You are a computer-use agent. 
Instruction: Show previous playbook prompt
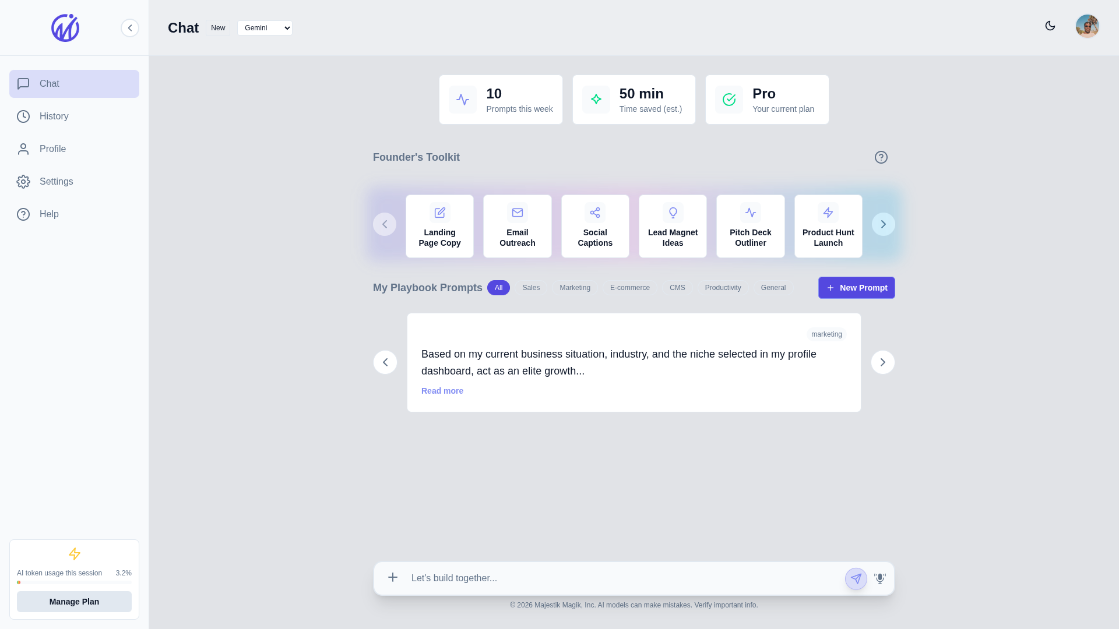(x=385, y=362)
